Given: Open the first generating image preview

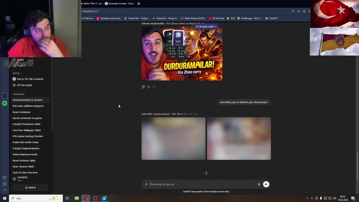Looking at the screenshot, I should click(173, 139).
